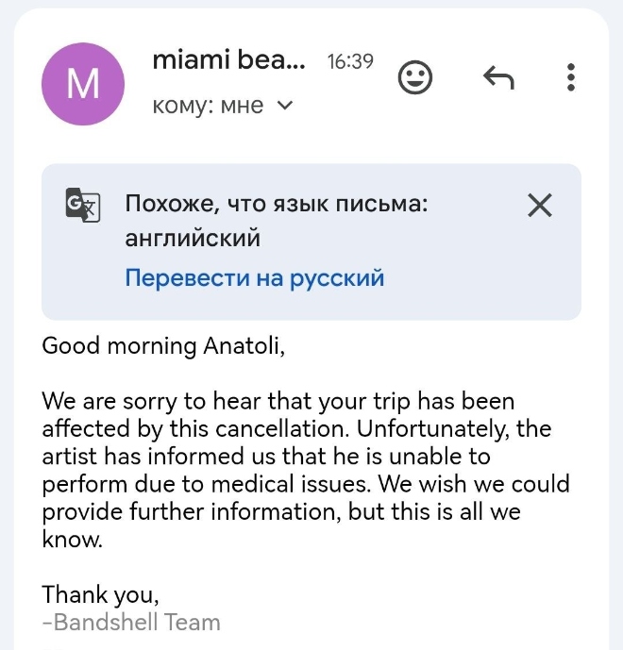Tap the sender name 'miami bea...'
Viewport: 623px width, 650px height.
(x=228, y=61)
